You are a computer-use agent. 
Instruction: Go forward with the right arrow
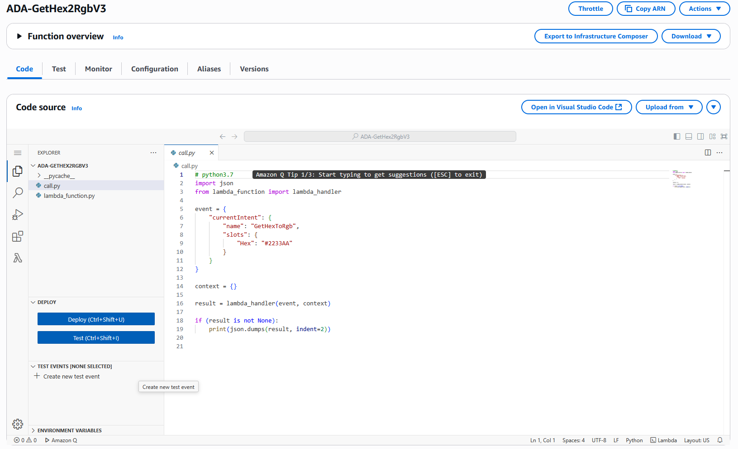click(x=234, y=136)
